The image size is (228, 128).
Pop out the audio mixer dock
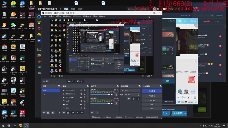point(117,86)
